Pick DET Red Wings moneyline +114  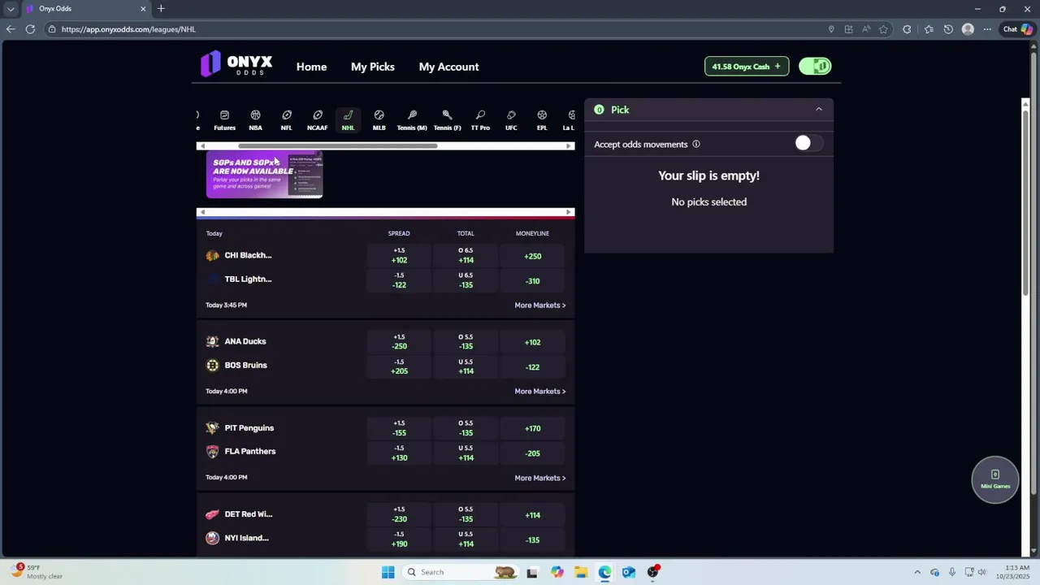[532, 515]
